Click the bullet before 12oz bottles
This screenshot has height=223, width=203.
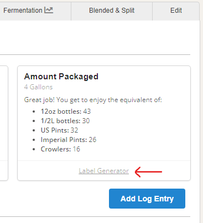tap(34, 111)
